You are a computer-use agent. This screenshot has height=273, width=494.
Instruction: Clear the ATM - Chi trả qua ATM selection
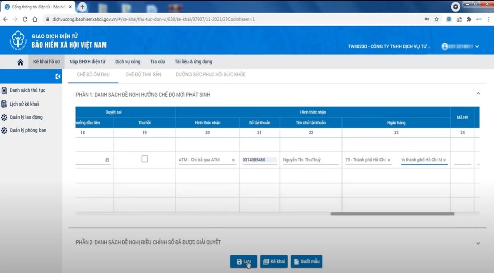pyautogui.click(x=233, y=160)
